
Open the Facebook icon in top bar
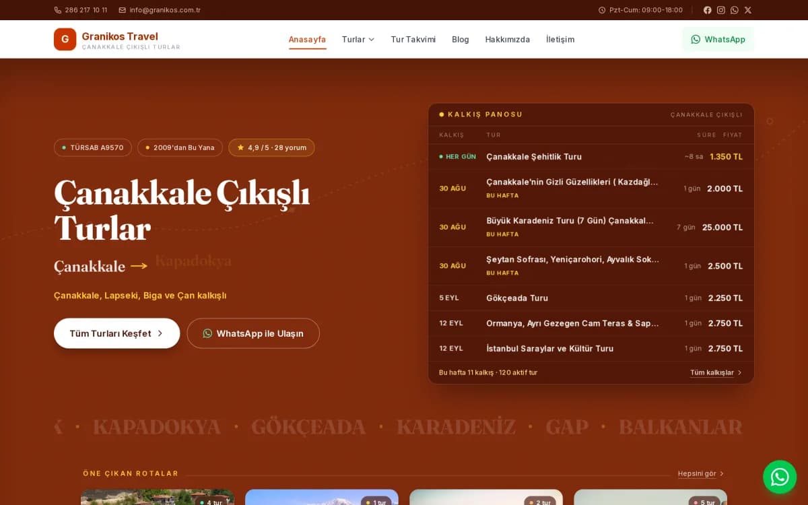point(707,10)
